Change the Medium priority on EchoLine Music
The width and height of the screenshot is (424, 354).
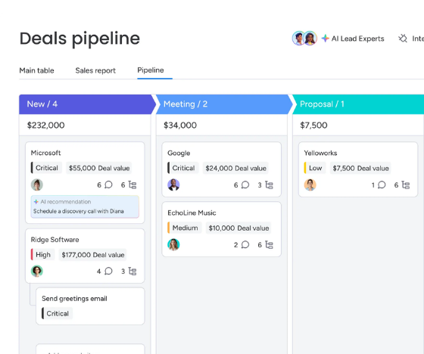(185, 228)
